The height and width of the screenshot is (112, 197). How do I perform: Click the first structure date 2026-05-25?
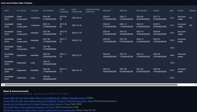[x=77, y=55]
